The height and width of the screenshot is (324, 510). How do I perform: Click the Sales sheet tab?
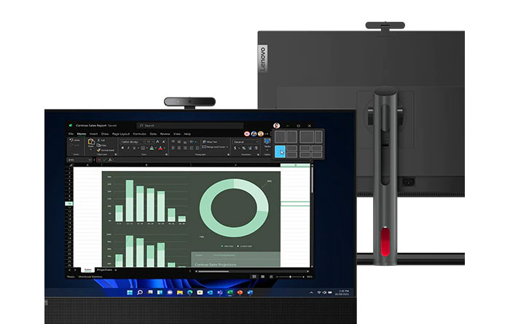click(x=88, y=269)
